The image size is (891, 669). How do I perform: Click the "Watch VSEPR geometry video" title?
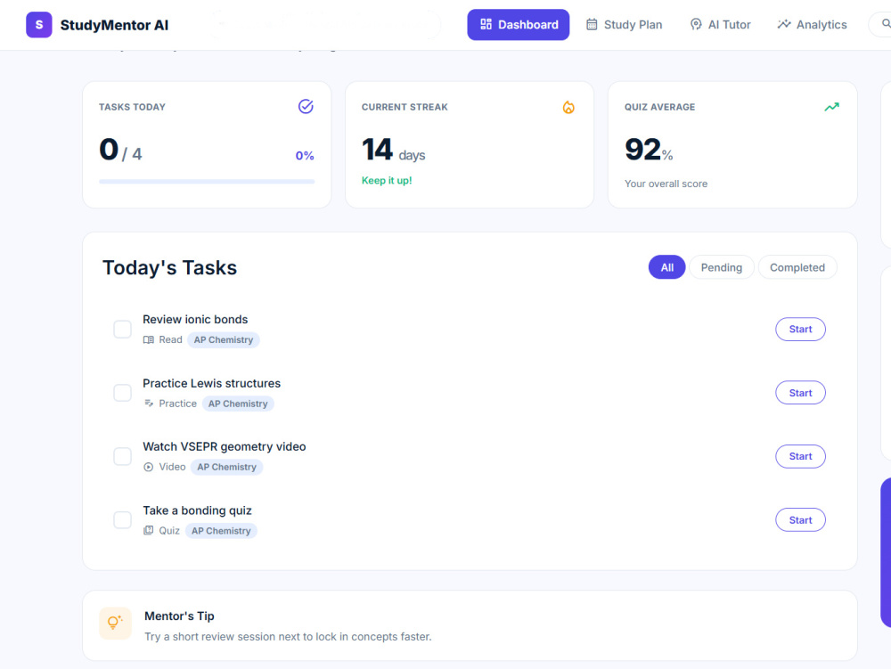(x=224, y=447)
